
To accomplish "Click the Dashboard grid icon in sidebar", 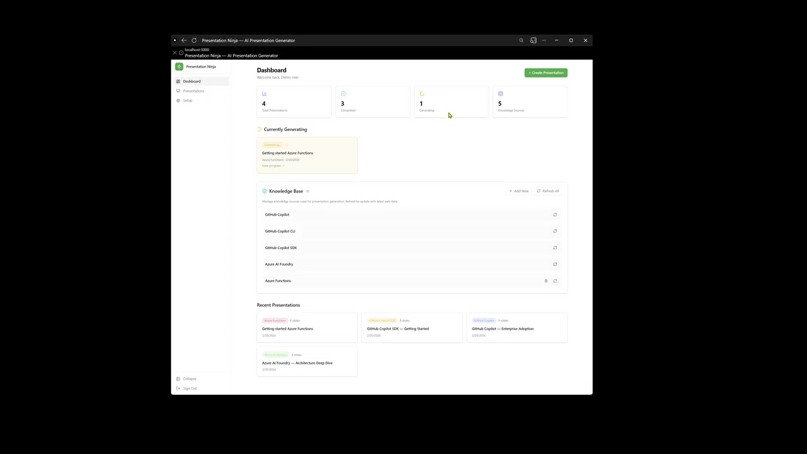I will pyautogui.click(x=178, y=81).
